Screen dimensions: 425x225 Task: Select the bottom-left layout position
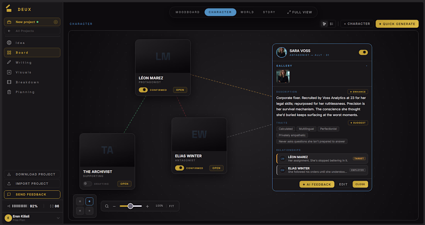(80, 211)
